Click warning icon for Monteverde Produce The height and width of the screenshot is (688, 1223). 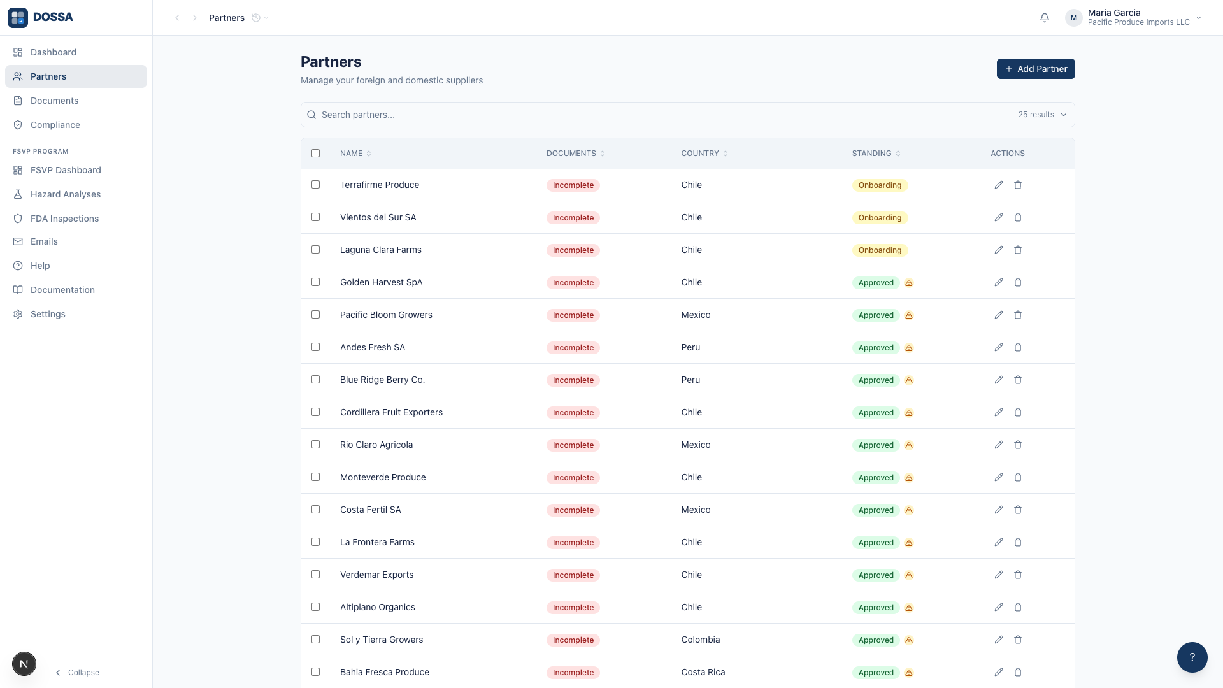click(909, 478)
